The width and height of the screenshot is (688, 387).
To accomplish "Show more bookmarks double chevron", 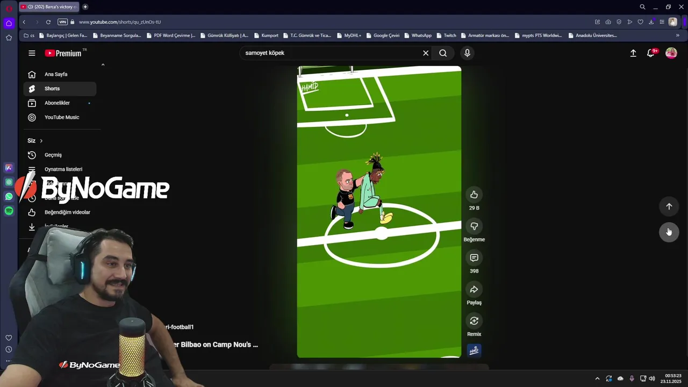I will coord(677,35).
